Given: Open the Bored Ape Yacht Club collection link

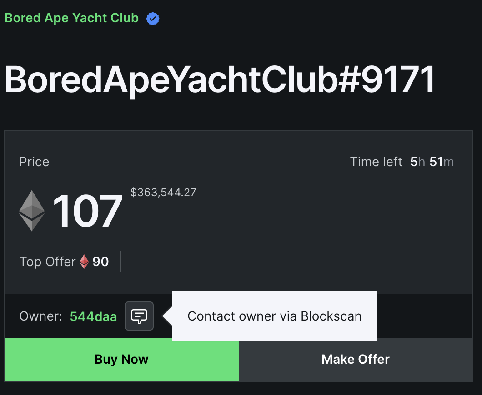Looking at the screenshot, I should coord(71,18).
